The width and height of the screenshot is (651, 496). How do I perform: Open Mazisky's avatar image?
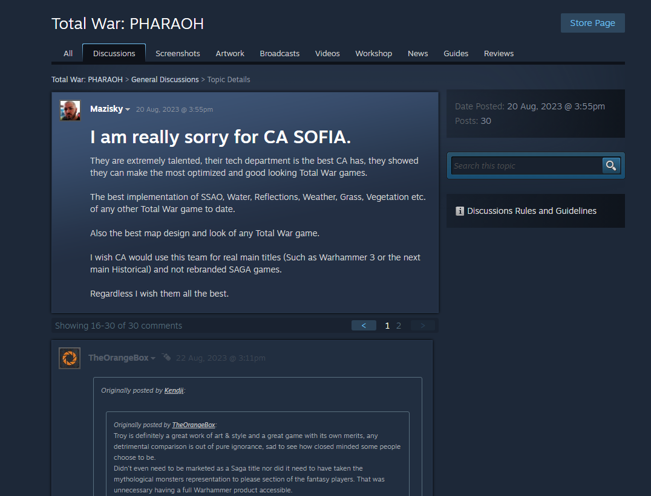coord(70,111)
